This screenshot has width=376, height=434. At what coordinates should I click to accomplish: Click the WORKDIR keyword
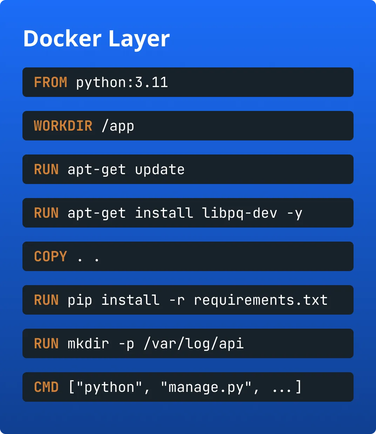[x=63, y=126]
